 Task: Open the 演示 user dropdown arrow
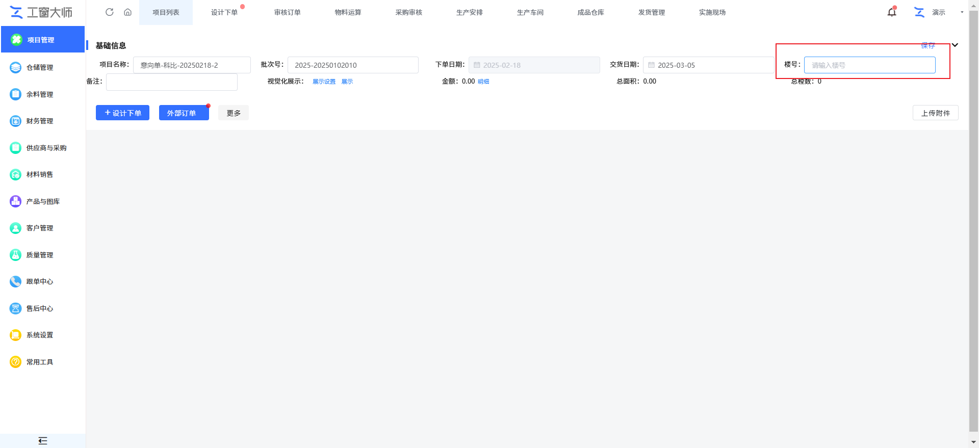pyautogui.click(x=962, y=12)
